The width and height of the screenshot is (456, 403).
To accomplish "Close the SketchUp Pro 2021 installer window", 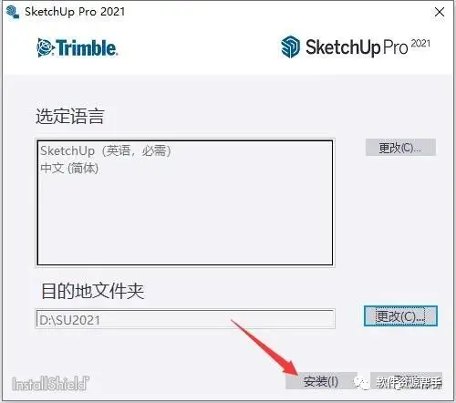I will click(x=440, y=12).
